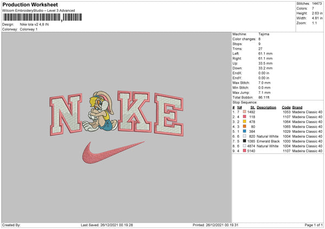This screenshot has height=229, width=325.
Task: Select the Emerald Black color swatch
Action: pos(245,141)
